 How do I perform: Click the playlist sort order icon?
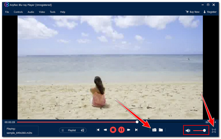tap(83, 130)
